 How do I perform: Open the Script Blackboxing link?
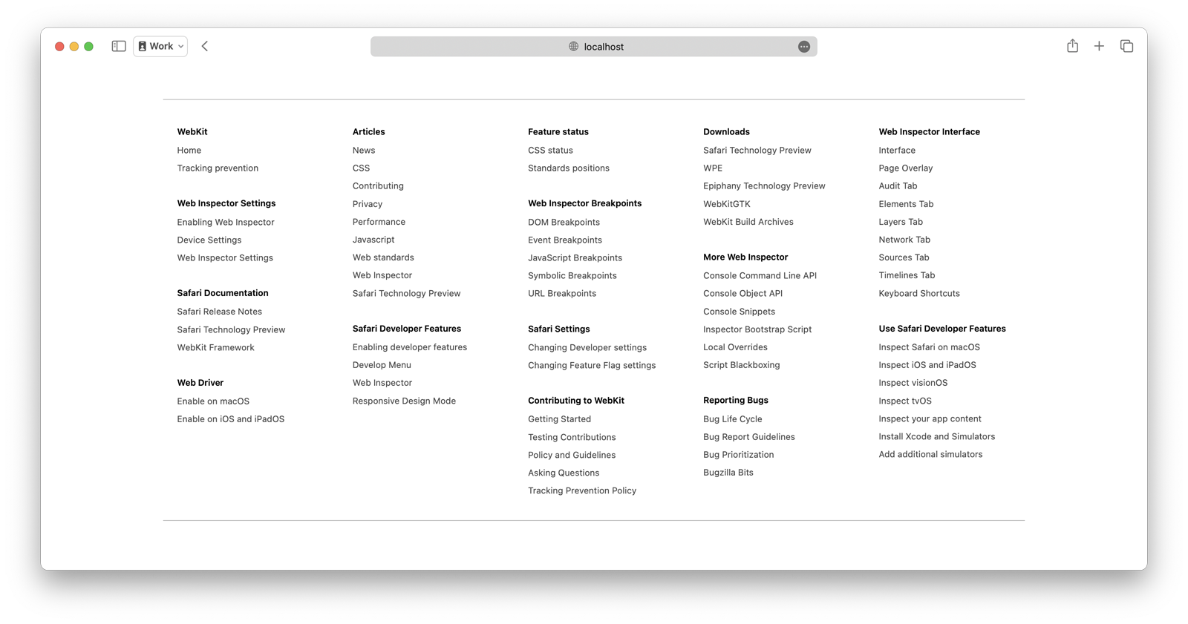[741, 365]
